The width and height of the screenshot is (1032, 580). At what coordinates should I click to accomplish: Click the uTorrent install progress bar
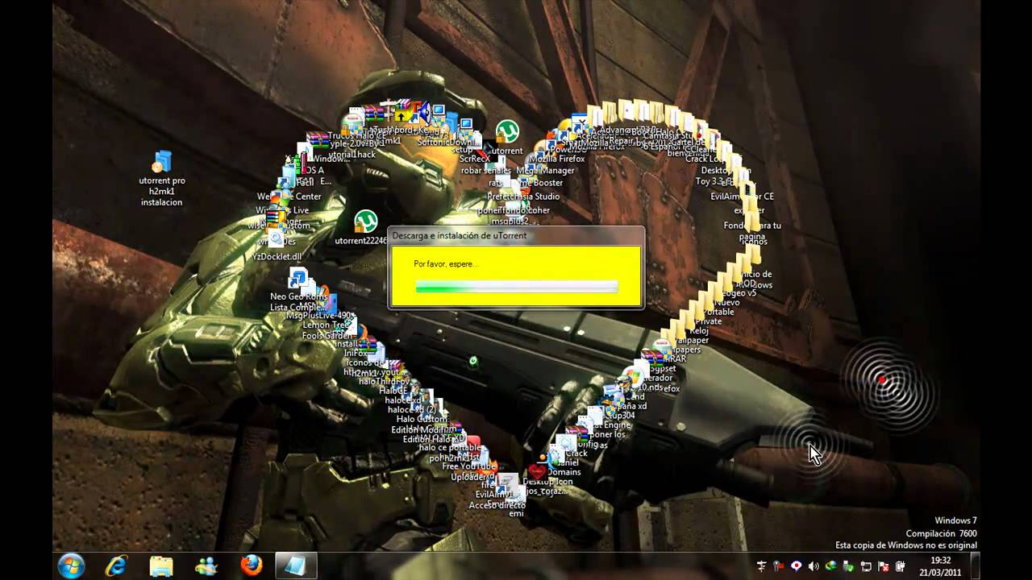516,286
